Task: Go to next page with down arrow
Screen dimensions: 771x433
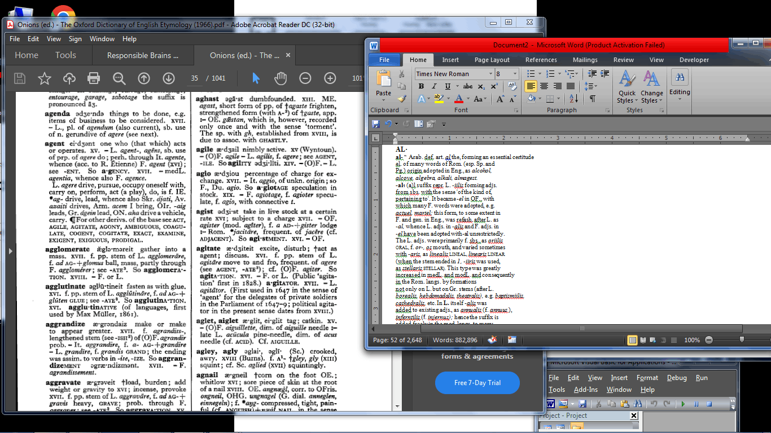Action: [x=169, y=78]
